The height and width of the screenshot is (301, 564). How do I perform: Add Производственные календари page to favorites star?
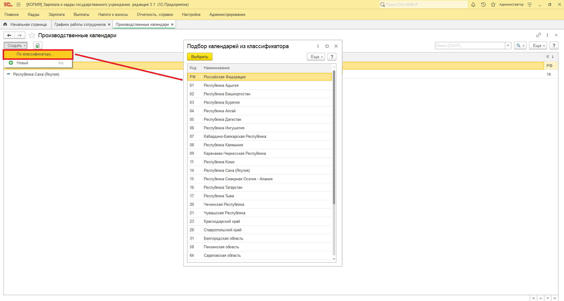(32, 35)
